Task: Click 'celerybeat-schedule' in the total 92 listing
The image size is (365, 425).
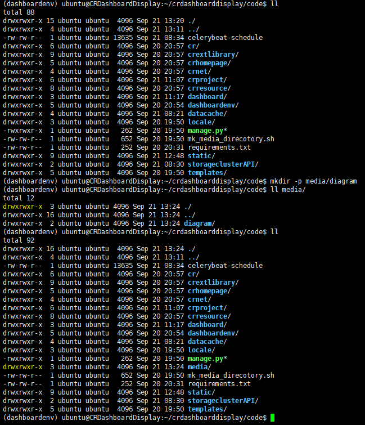Action: tap(226, 265)
